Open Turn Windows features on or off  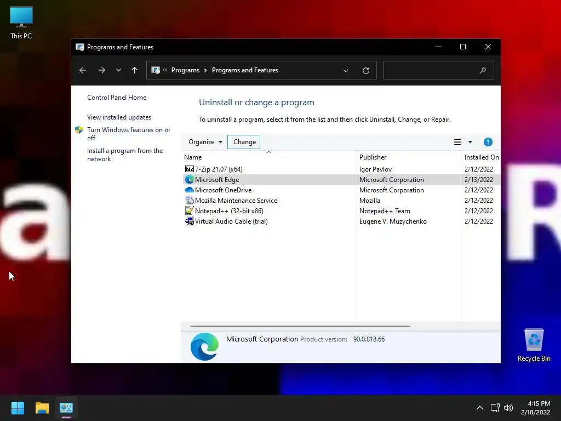[x=129, y=134]
